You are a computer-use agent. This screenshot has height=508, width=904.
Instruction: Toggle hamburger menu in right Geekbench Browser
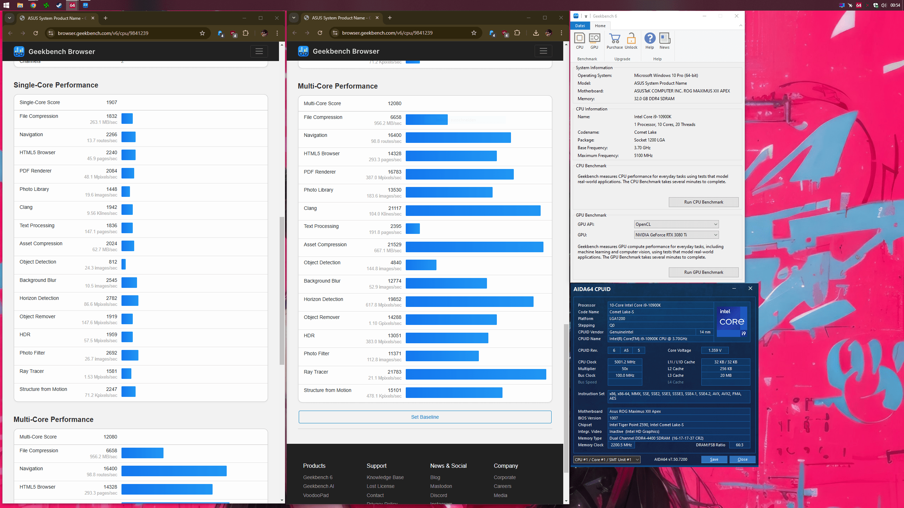543,51
